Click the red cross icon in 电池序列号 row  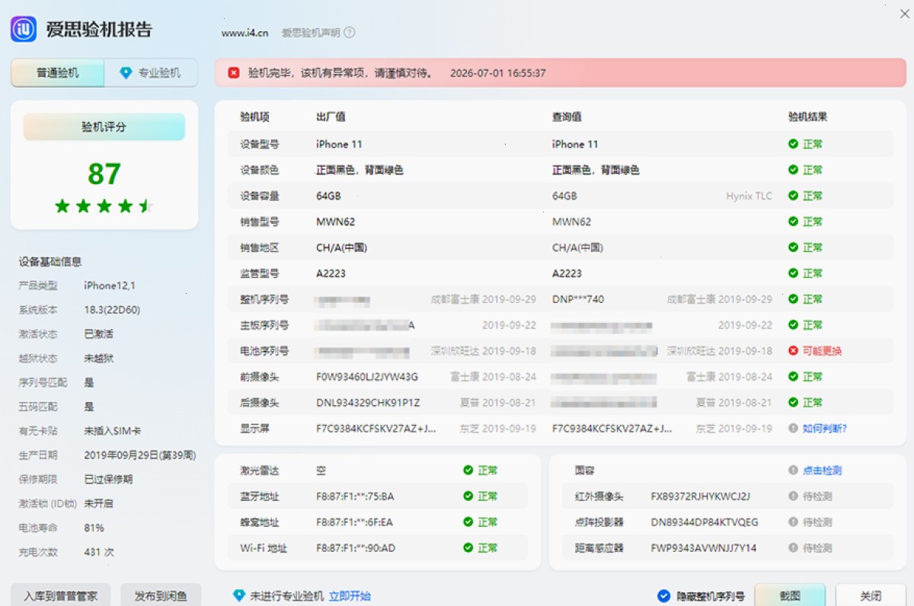(793, 351)
